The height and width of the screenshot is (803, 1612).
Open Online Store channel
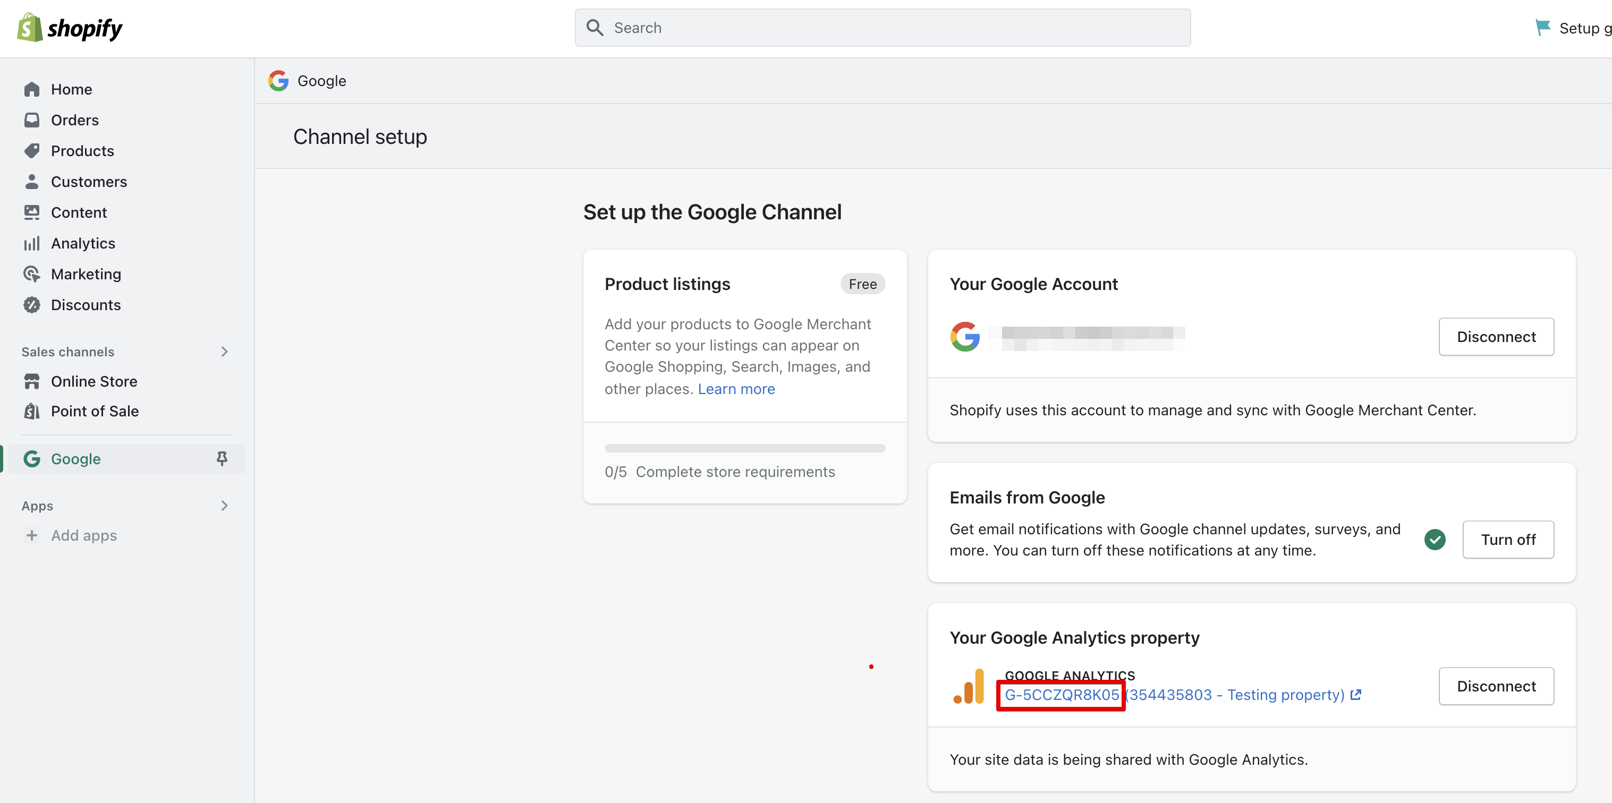coord(94,381)
